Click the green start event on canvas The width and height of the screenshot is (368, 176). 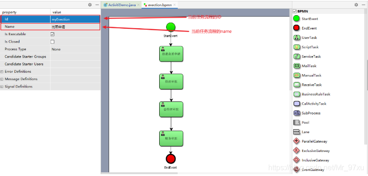pyautogui.click(x=171, y=27)
